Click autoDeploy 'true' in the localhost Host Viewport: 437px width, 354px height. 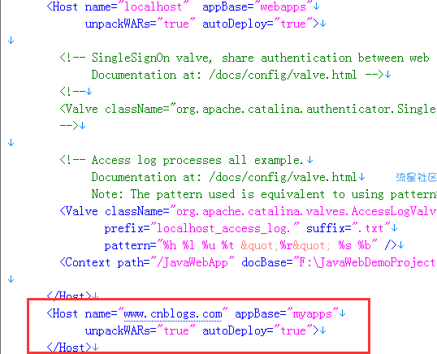[x=293, y=24]
